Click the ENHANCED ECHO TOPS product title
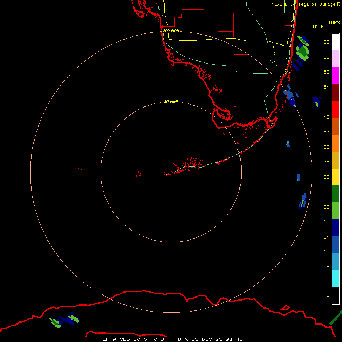The width and height of the screenshot is (342, 342). (133, 339)
